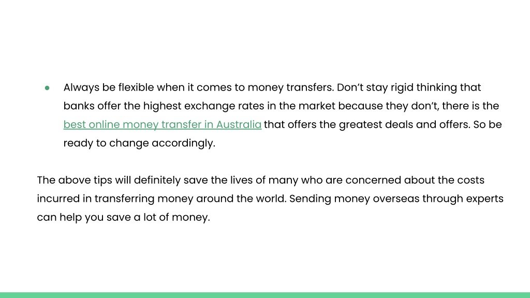
Task: Click the words "rigid thinking that"
Action: click(436, 87)
